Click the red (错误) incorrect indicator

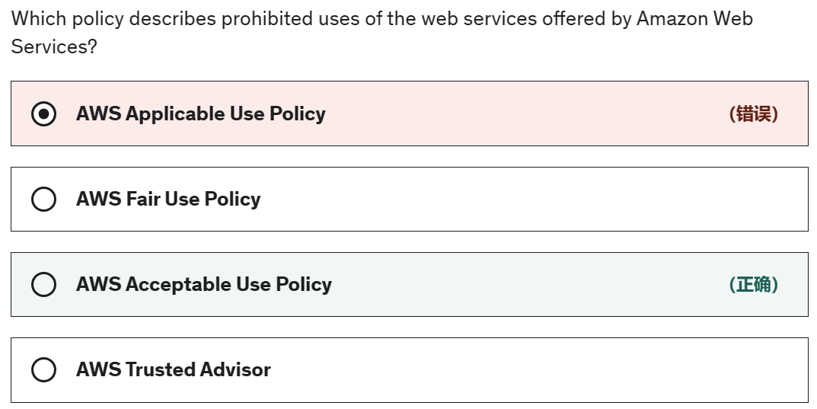pos(753,114)
